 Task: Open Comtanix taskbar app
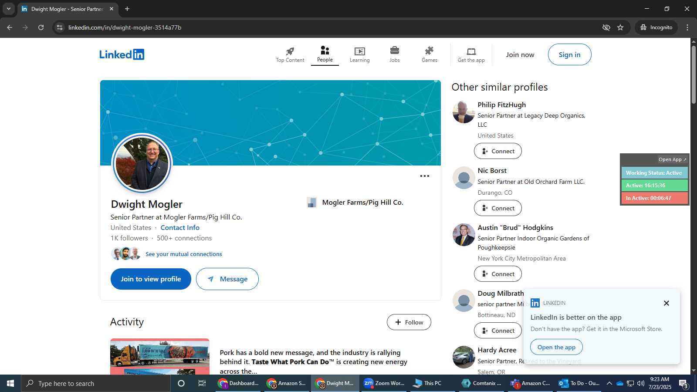pos(481,383)
